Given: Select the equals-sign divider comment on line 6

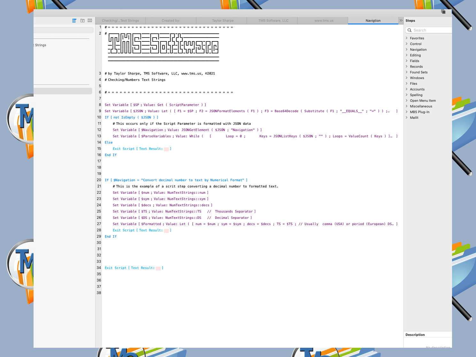Looking at the screenshot, I should 169,92.
